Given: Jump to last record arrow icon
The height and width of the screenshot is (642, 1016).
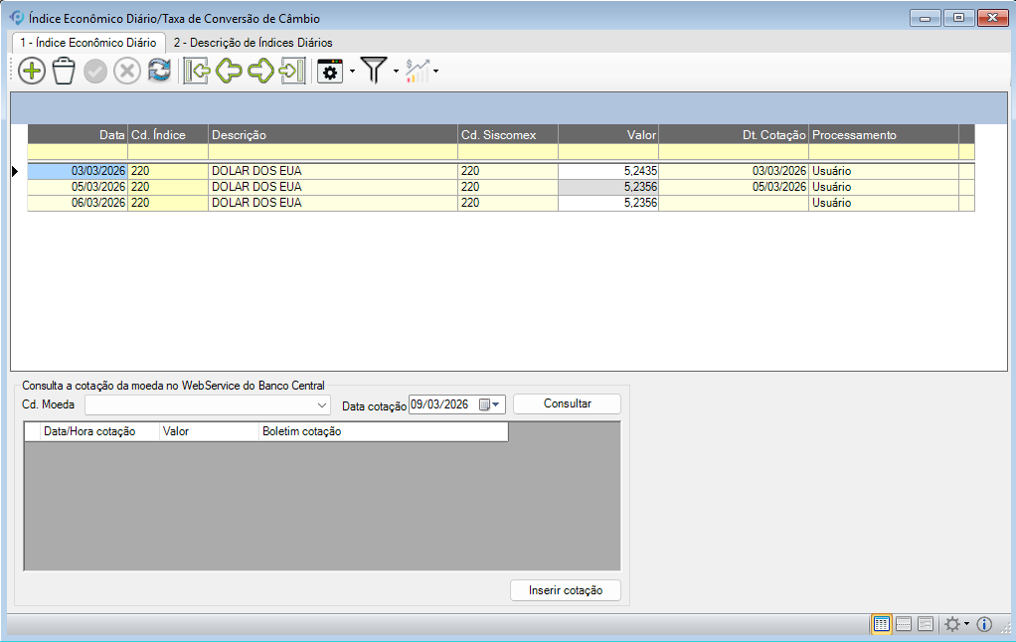Looking at the screenshot, I should 292,71.
